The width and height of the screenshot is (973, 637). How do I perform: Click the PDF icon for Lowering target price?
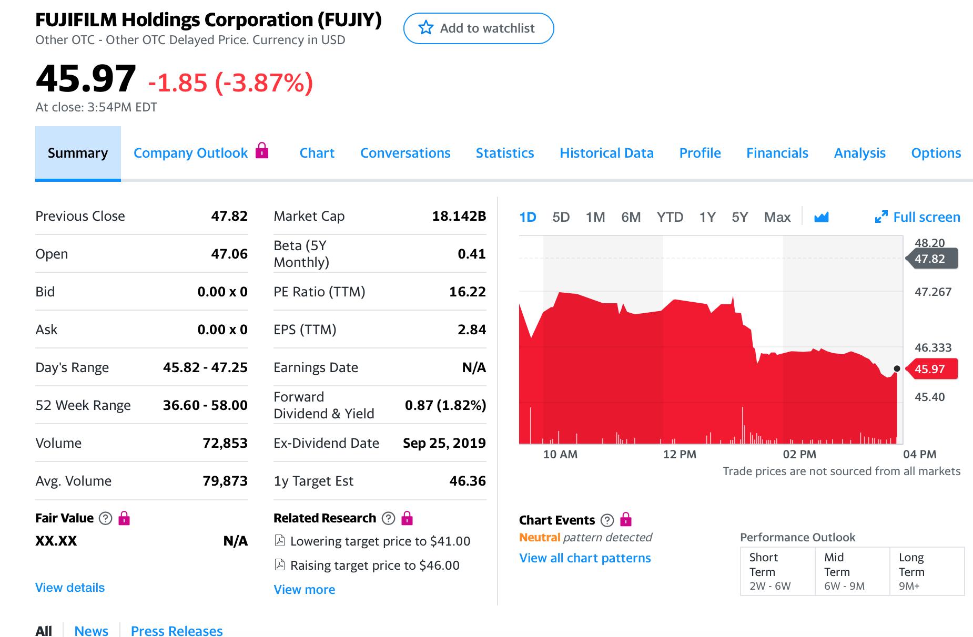pyautogui.click(x=280, y=541)
